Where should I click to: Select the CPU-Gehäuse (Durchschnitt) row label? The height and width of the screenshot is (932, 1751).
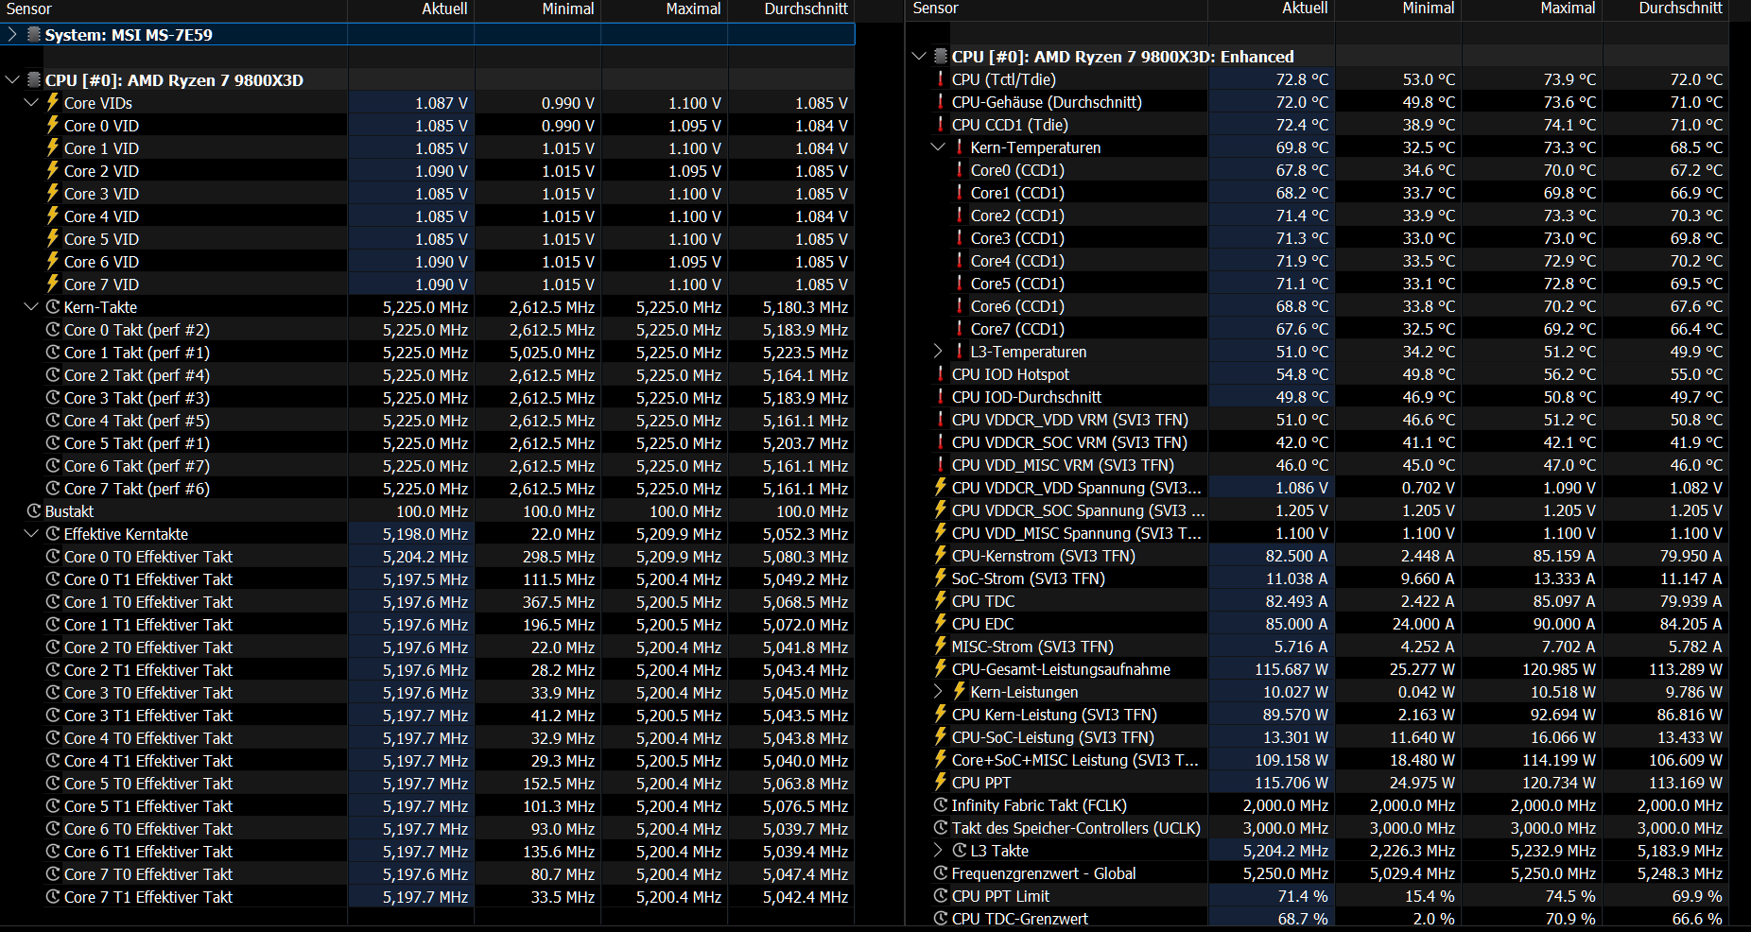tap(1047, 102)
